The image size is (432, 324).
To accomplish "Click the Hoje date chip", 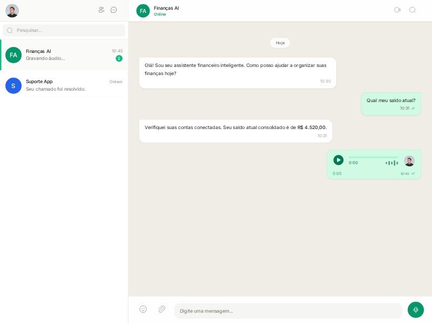I will pyautogui.click(x=280, y=43).
